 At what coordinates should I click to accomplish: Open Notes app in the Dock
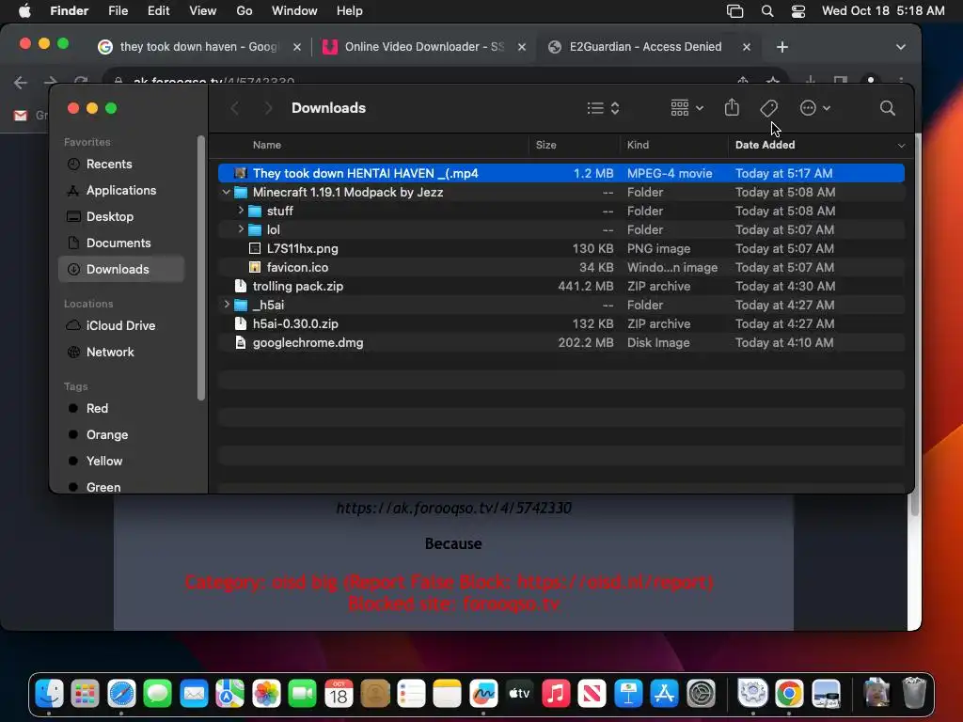447,694
